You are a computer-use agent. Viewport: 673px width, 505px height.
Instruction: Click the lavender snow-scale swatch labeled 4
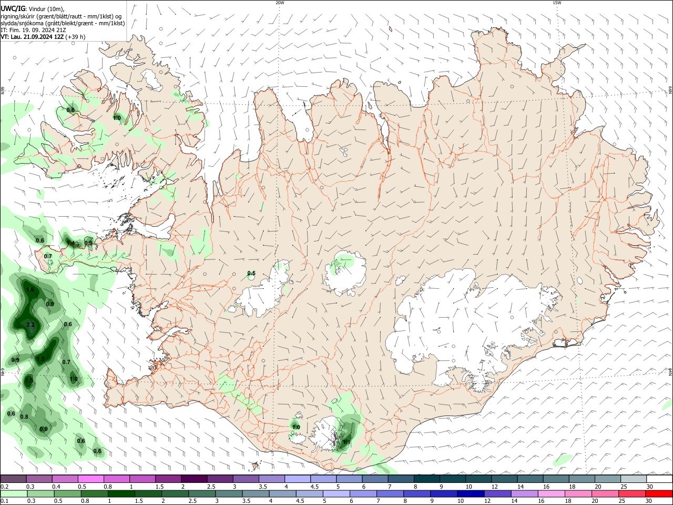point(297,479)
